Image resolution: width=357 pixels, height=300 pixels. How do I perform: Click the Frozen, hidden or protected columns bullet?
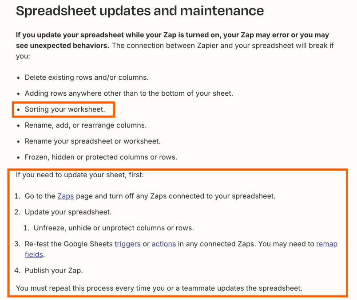[x=101, y=157]
